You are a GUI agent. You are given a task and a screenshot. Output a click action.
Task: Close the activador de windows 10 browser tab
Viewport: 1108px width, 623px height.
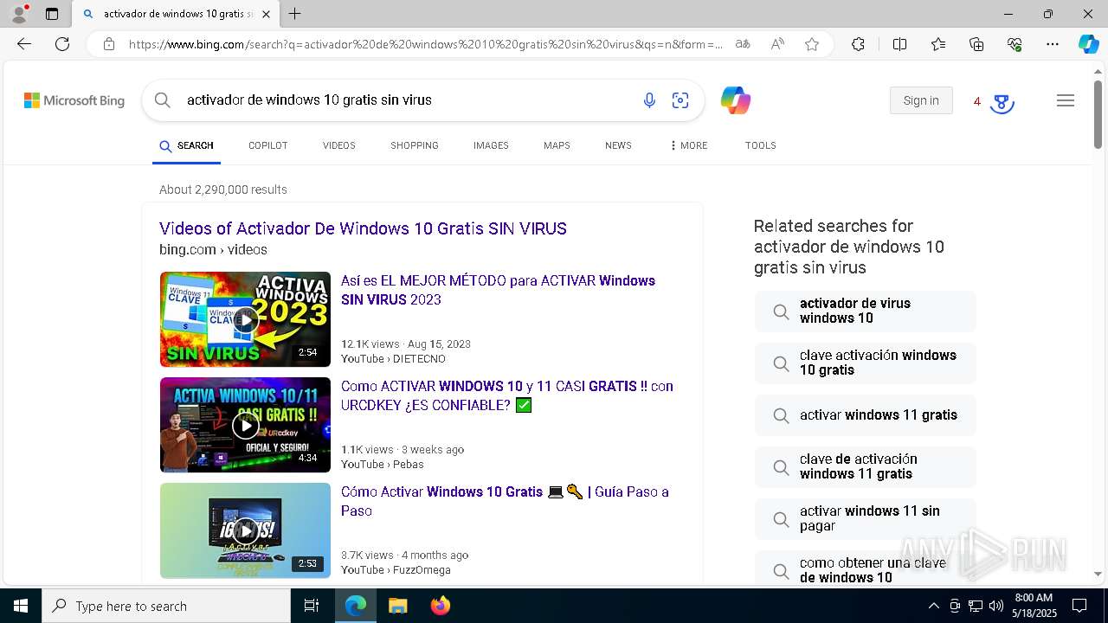click(266, 14)
